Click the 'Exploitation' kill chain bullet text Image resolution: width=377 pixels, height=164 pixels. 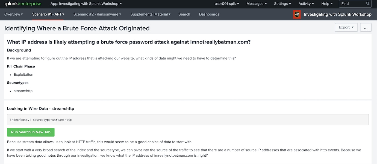[23, 74]
